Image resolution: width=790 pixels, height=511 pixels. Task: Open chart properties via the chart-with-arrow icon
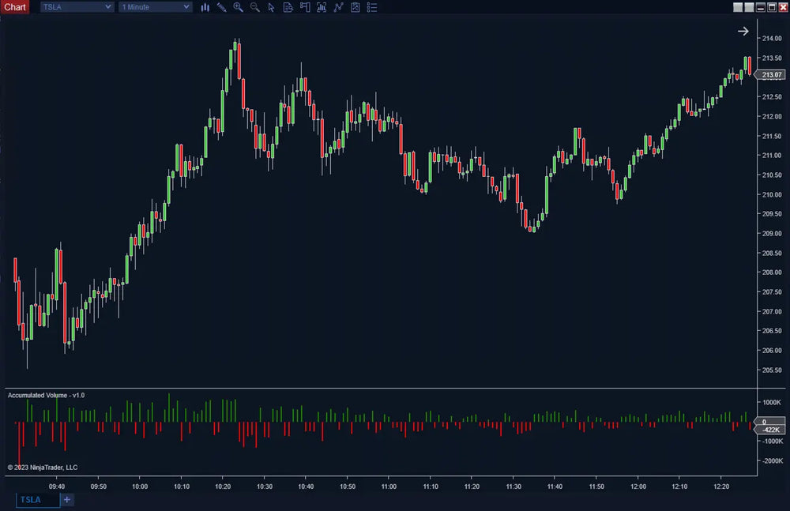[x=355, y=7]
